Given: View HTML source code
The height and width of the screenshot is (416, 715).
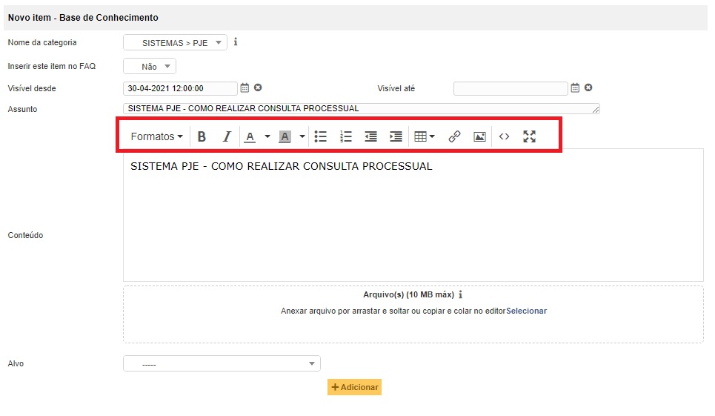Looking at the screenshot, I should pos(504,136).
